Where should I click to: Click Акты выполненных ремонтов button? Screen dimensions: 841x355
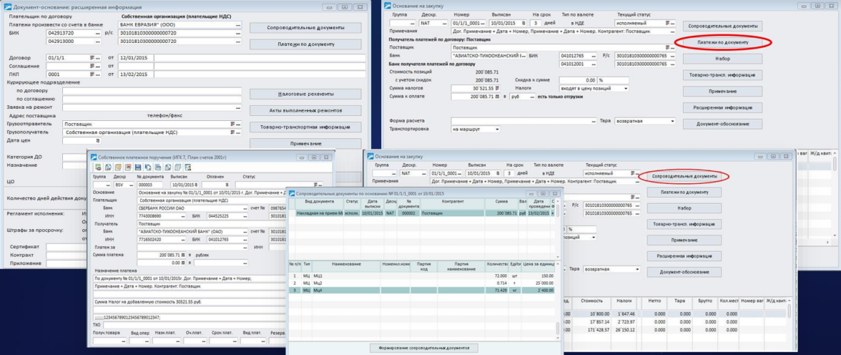305,110
